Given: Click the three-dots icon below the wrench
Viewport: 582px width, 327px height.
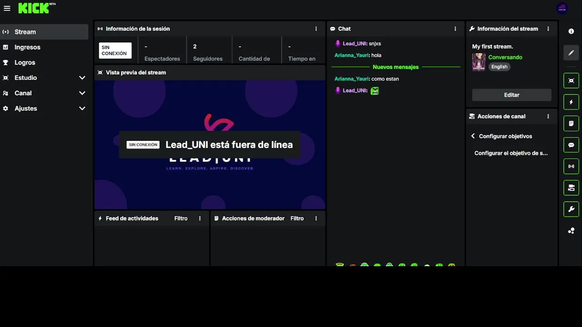Looking at the screenshot, I should pyautogui.click(x=572, y=231).
